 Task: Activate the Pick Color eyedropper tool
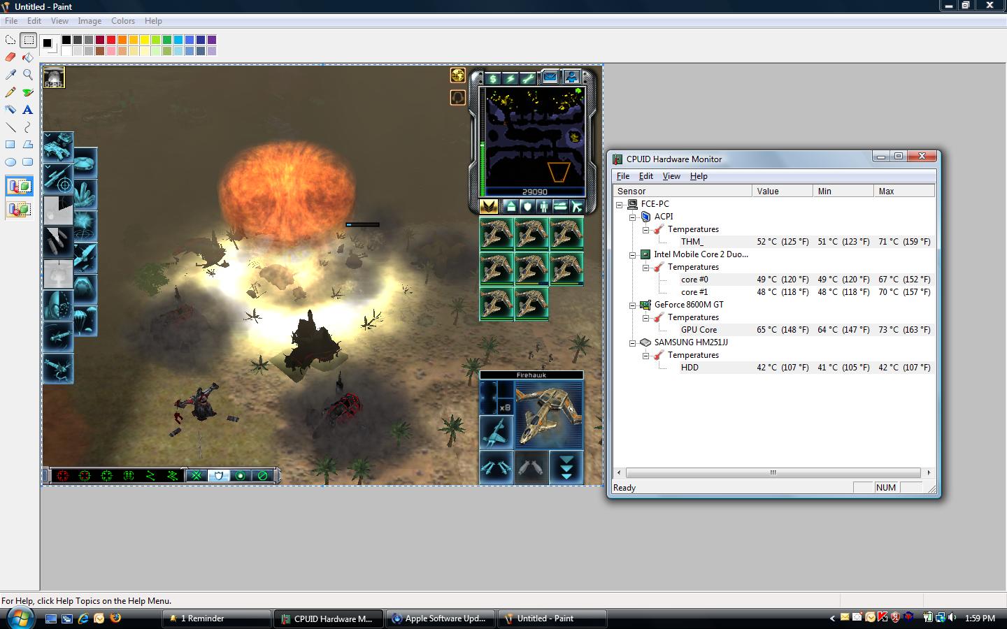tap(10, 75)
